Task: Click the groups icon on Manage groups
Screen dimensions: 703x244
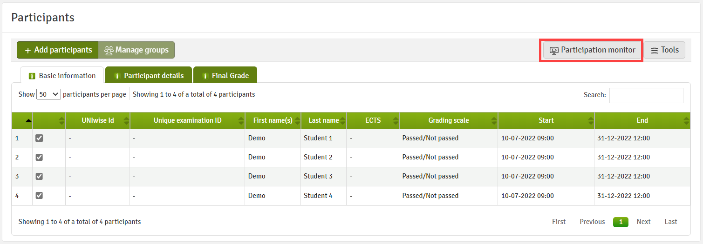Action: 109,50
